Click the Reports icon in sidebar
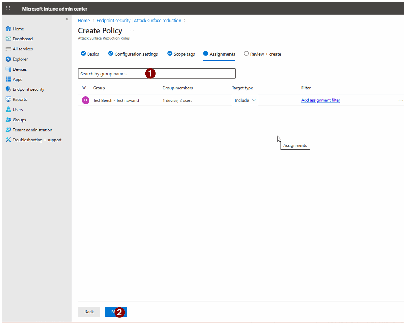 pos(8,99)
